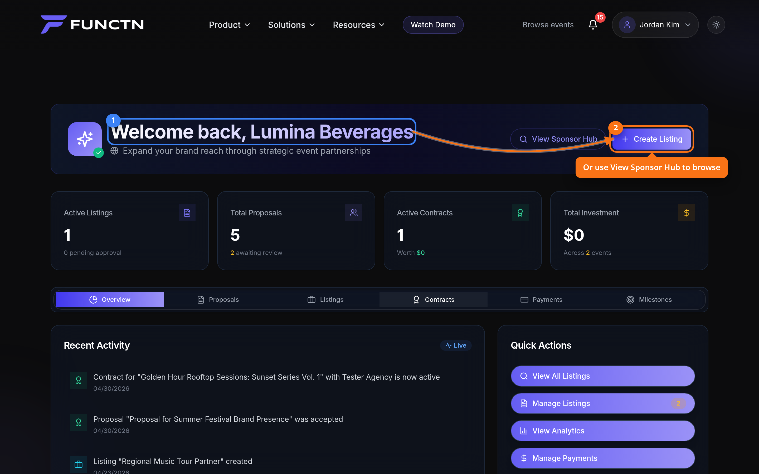Open the Active Contracts stat card
The height and width of the screenshot is (474, 759).
[x=463, y=231]
